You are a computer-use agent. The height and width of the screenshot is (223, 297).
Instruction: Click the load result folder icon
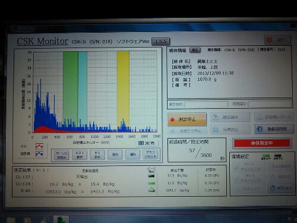click(x=216, y=130)
